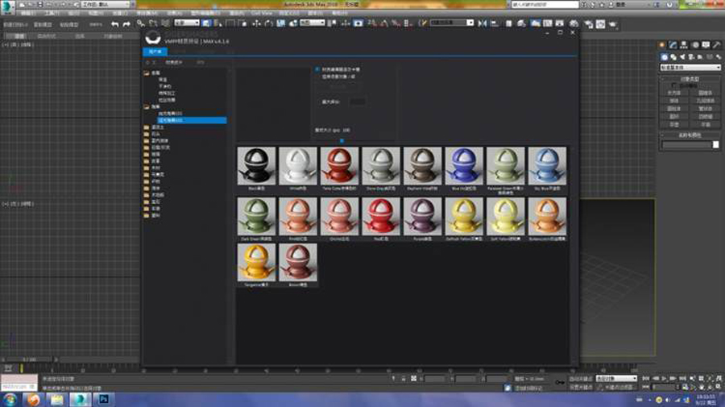The height and width of the screenshot is (407, 725).
Task: Open Photoshop from the Windows taskbar
Action: (x=104, y=398)
